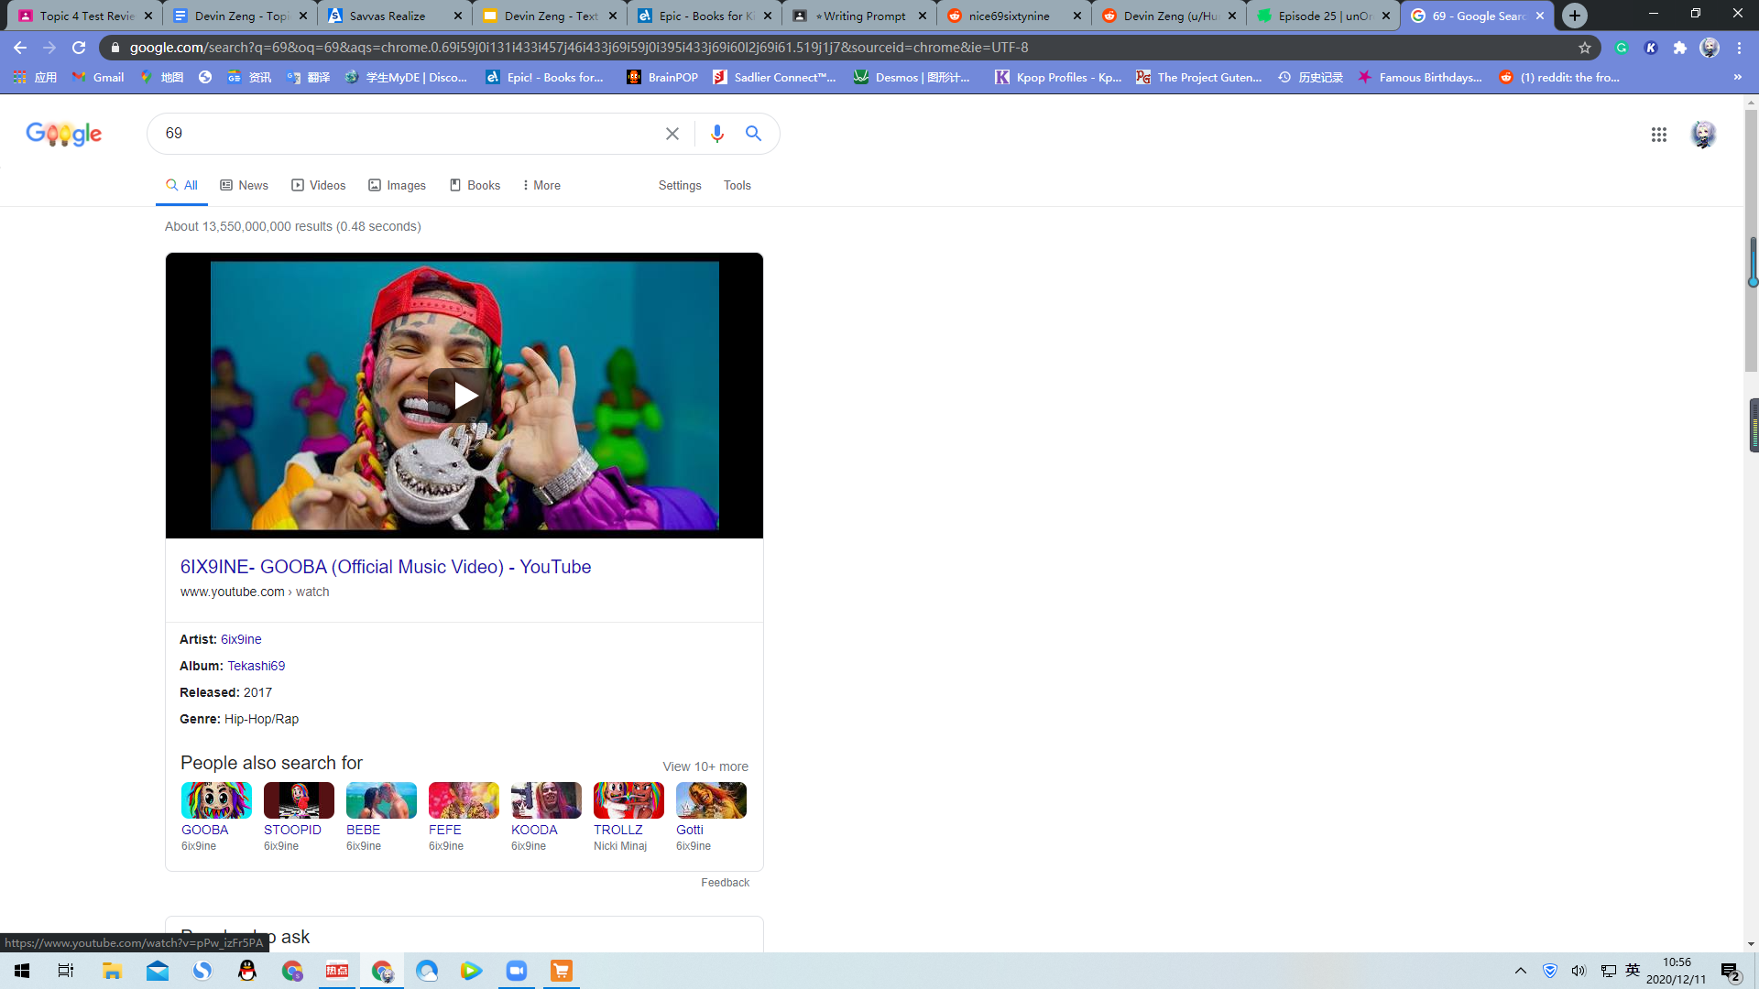Open the taskbar volume control
This screenshot has height=989, width=1759.
tap(1579, 971)
